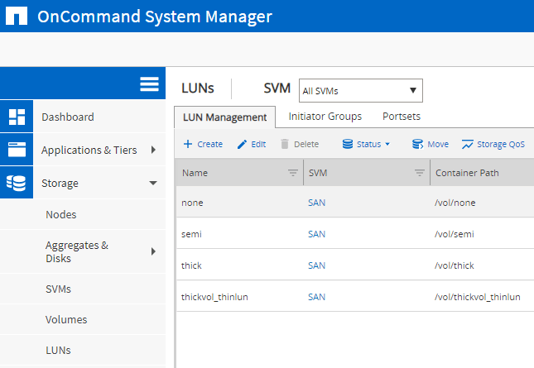Expand Aggregates & Disks submenu arrow

[x=153, y=251]
